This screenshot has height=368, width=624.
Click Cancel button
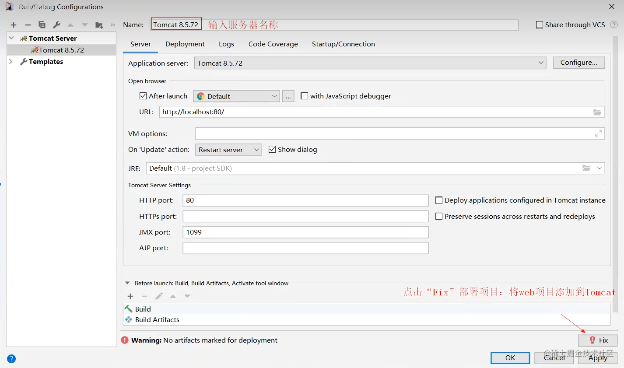[554, 358]
